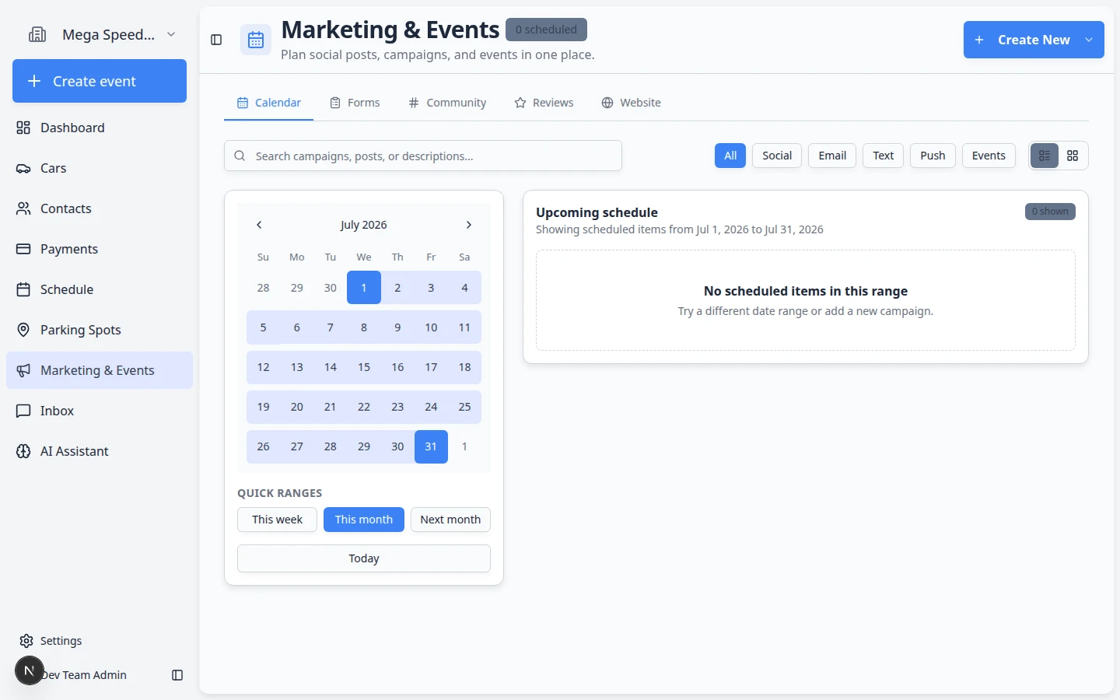Filter by Text
The height and width of the screenshot is (700, 1120).
click(883, 156)
